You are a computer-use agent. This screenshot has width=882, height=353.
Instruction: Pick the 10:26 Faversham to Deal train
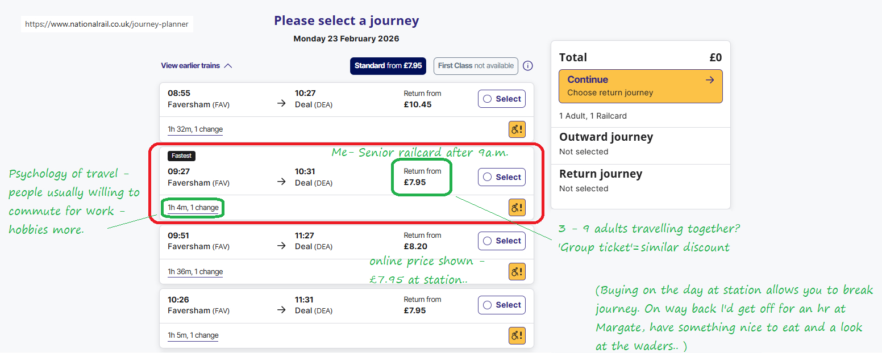tap(502, 305)
